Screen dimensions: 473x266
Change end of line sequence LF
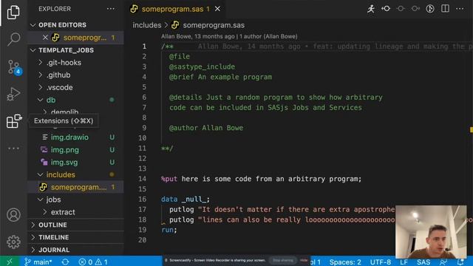[x=404, y=262]
